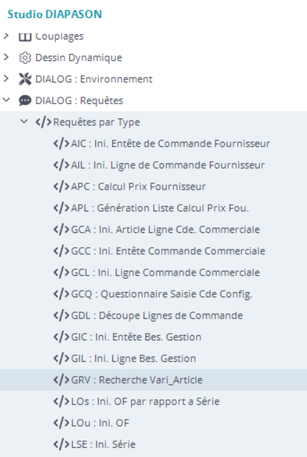Click the code icon beside Requêtes par Type
Viewport: 307px width, 457px height.
coord(44,122)
